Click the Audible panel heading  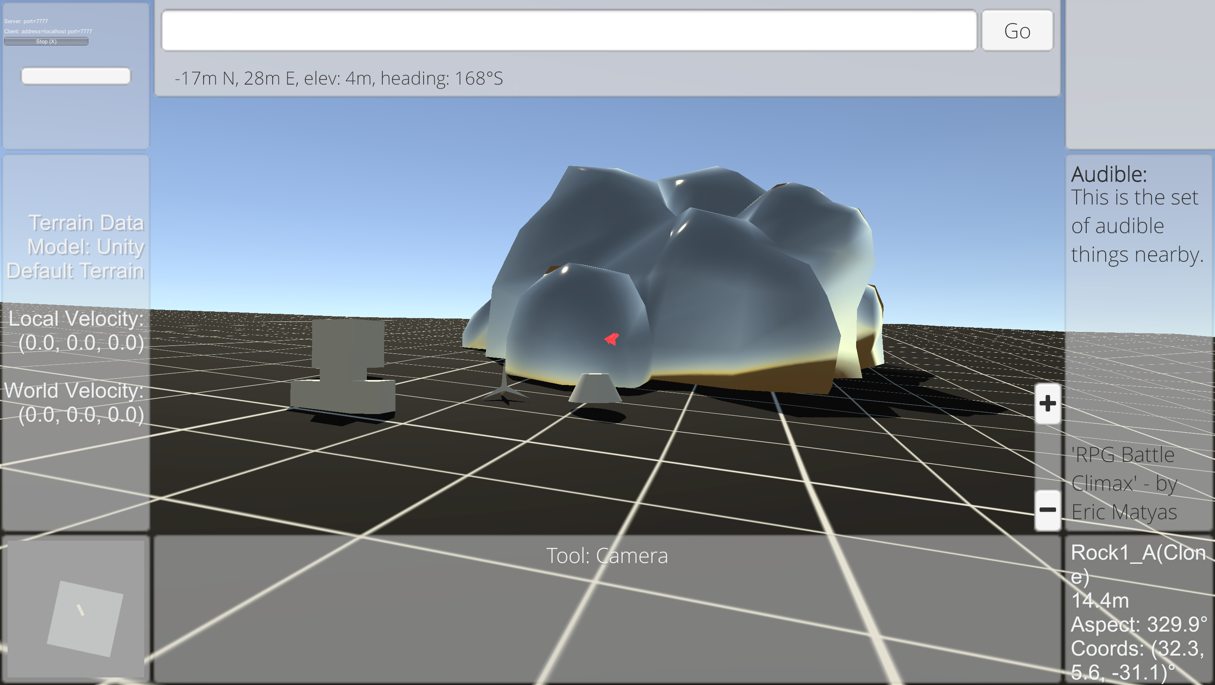[x=1109, y=175]
